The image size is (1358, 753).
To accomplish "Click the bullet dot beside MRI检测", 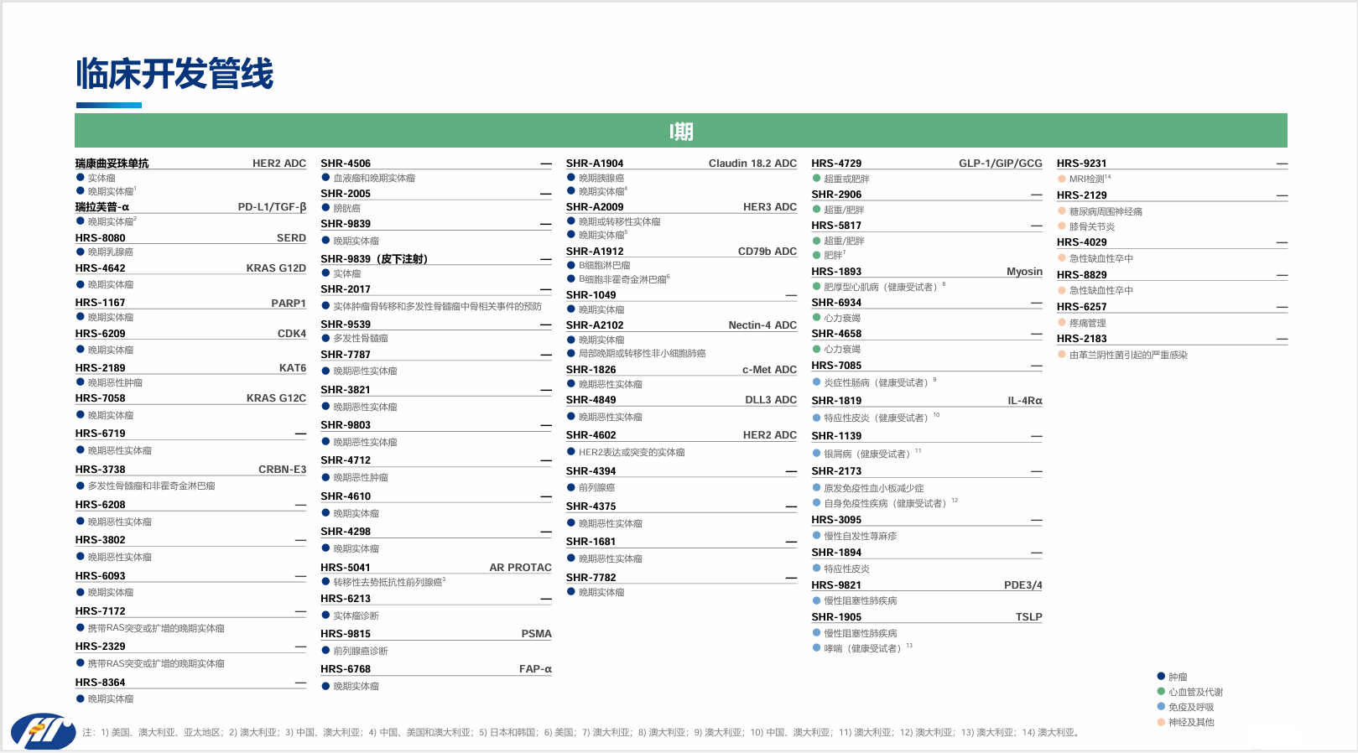I will point(1062,179).
